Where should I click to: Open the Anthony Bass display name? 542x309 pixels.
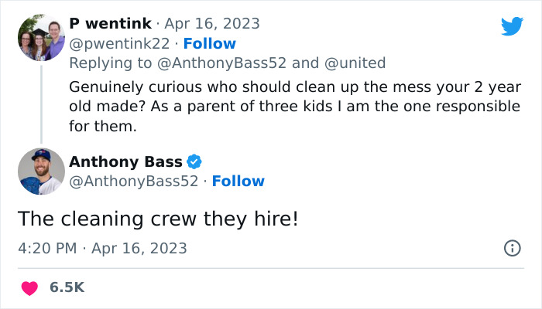pos(125,161)
